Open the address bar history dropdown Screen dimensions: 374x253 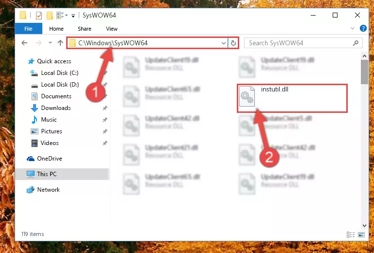224,43
